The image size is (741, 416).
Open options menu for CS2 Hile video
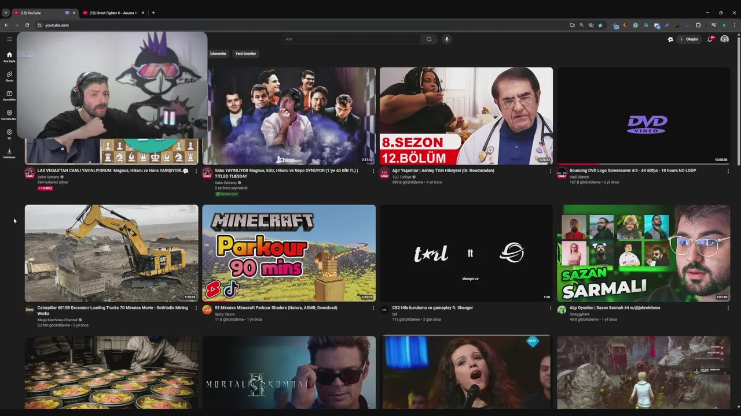click(550, 308)
